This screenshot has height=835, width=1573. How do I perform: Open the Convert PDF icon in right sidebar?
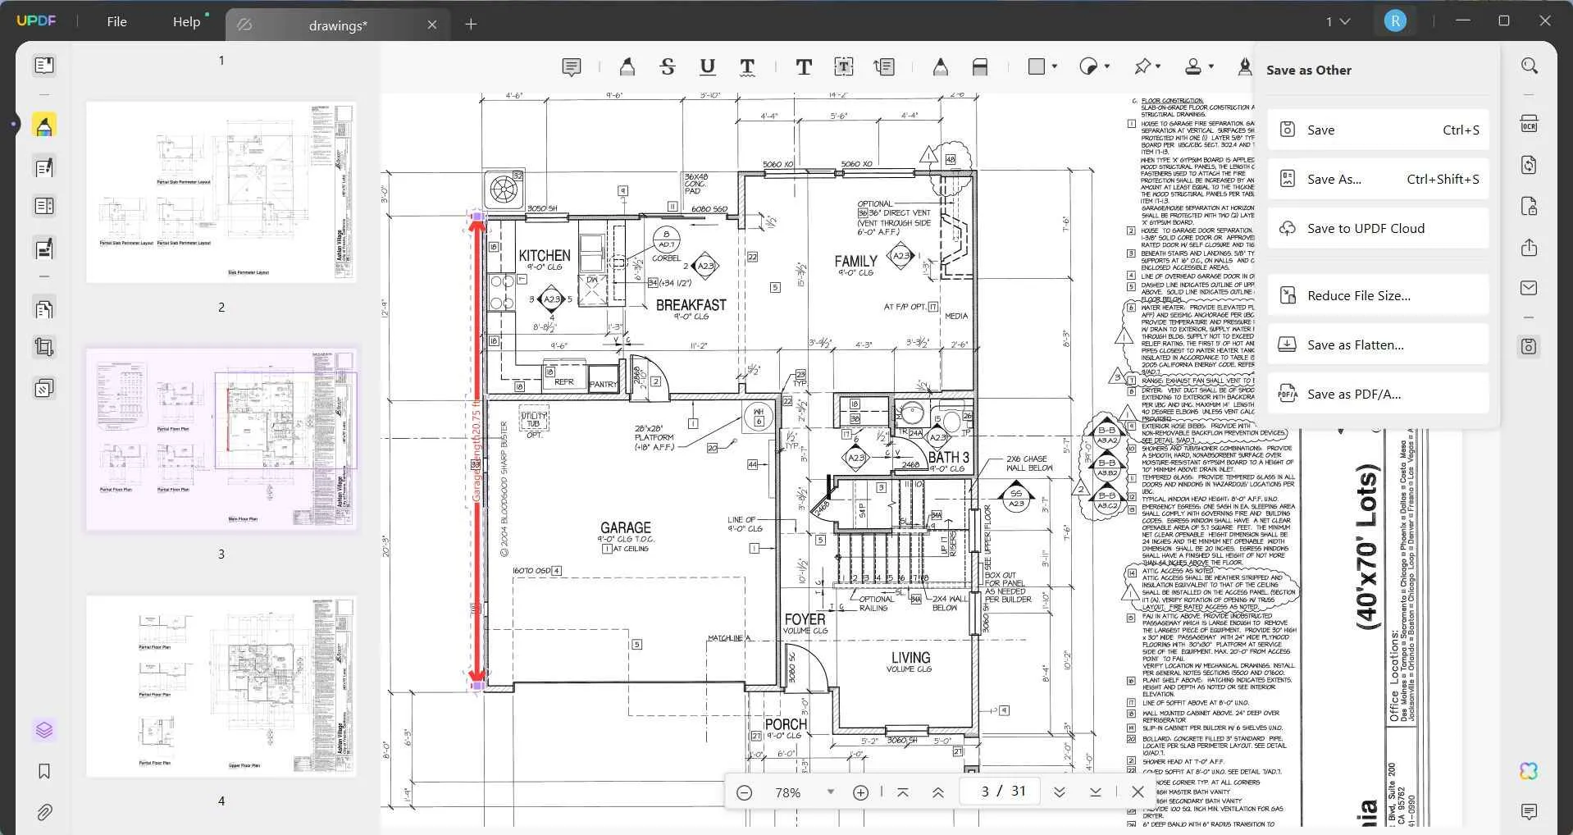[x=1529, y=165]
